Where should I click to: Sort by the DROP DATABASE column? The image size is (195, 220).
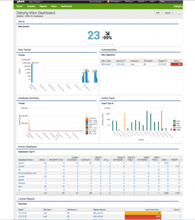tap(143, 159)
